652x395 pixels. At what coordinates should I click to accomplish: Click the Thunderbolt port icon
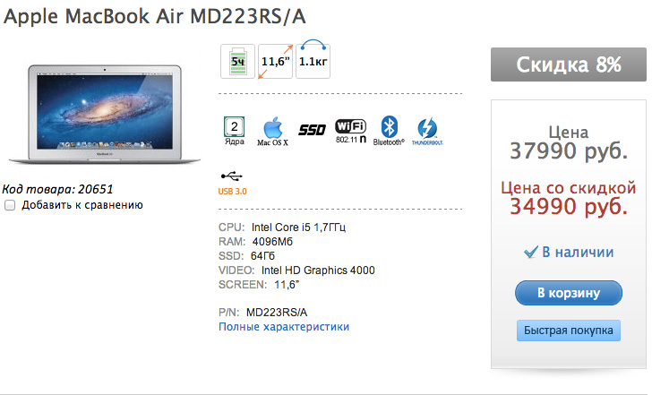427,130
